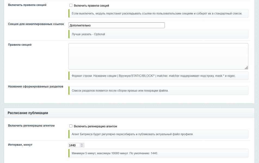This screenshot has height=163, width=259.
Task: Click the hint "Лучше указать - Optional"
Action: coord(158,34)
